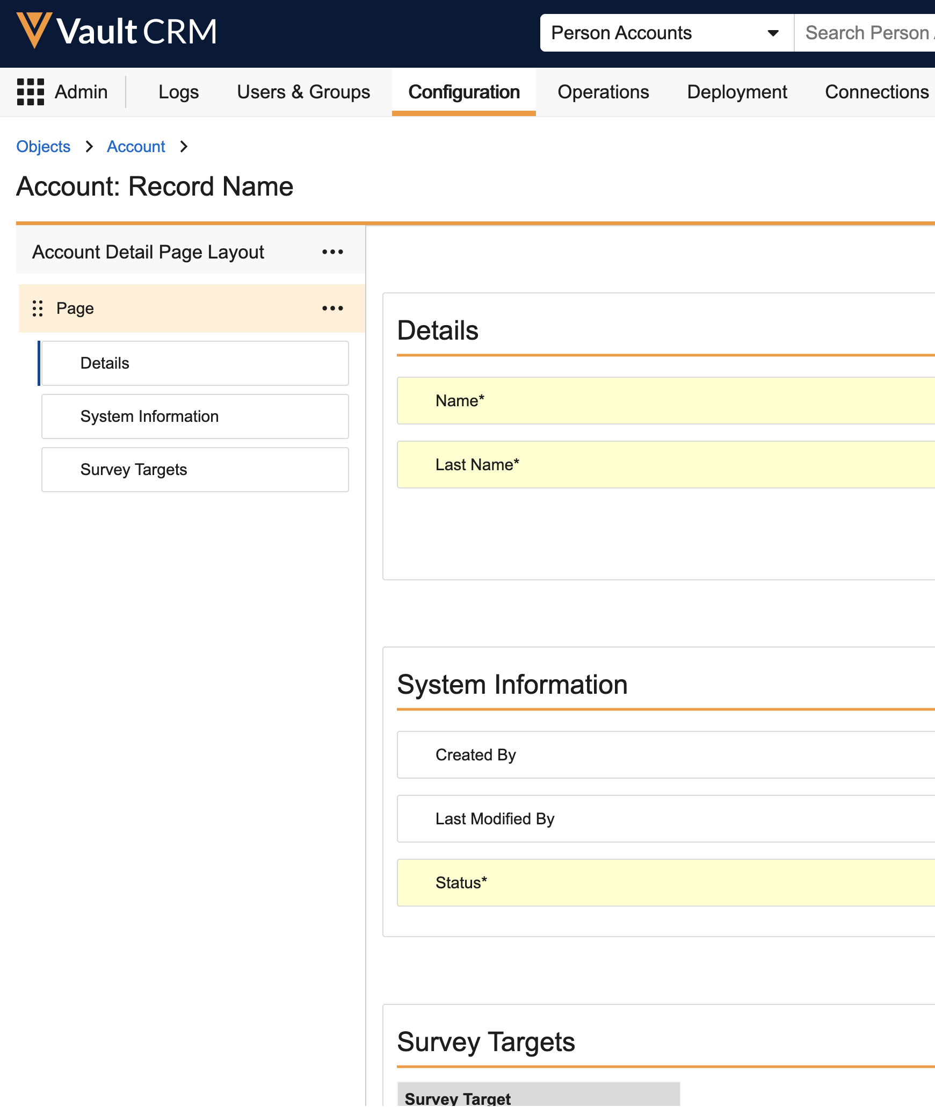
Task: Switch to the Logs tab
Action: coord(178,92)
